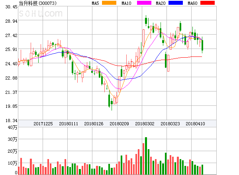Click the 20180302 date label
The height and width of the screenshot is (175, 239).
tap(145, 124)
